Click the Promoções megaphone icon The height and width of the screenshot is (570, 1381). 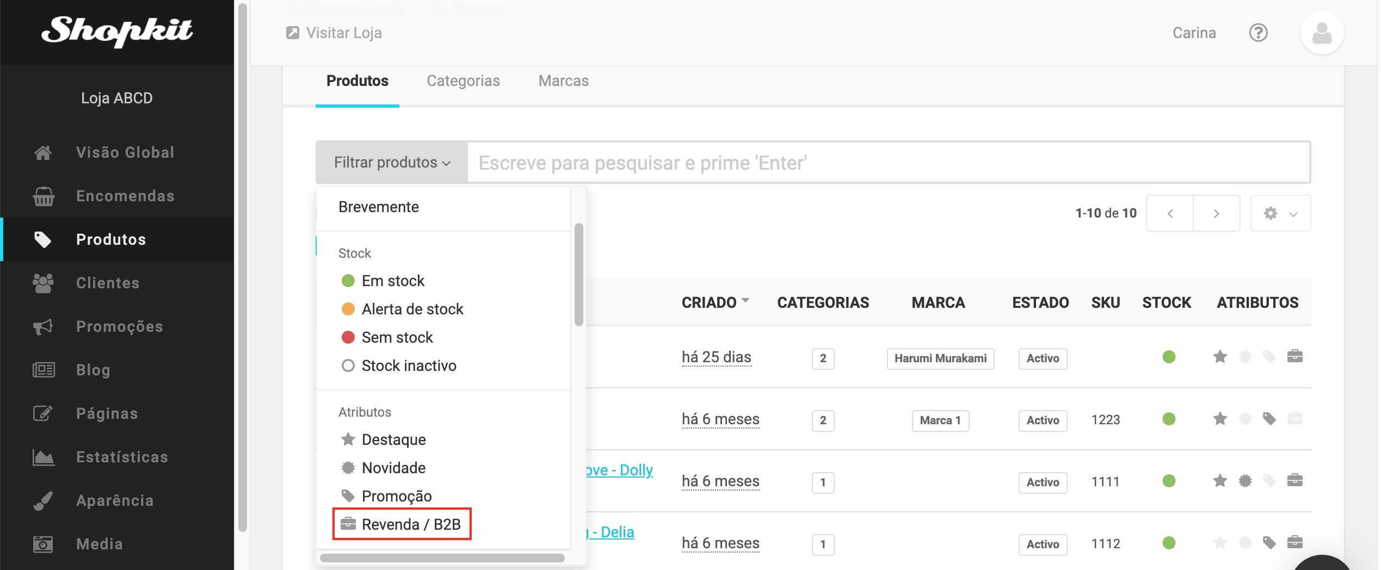43,327
